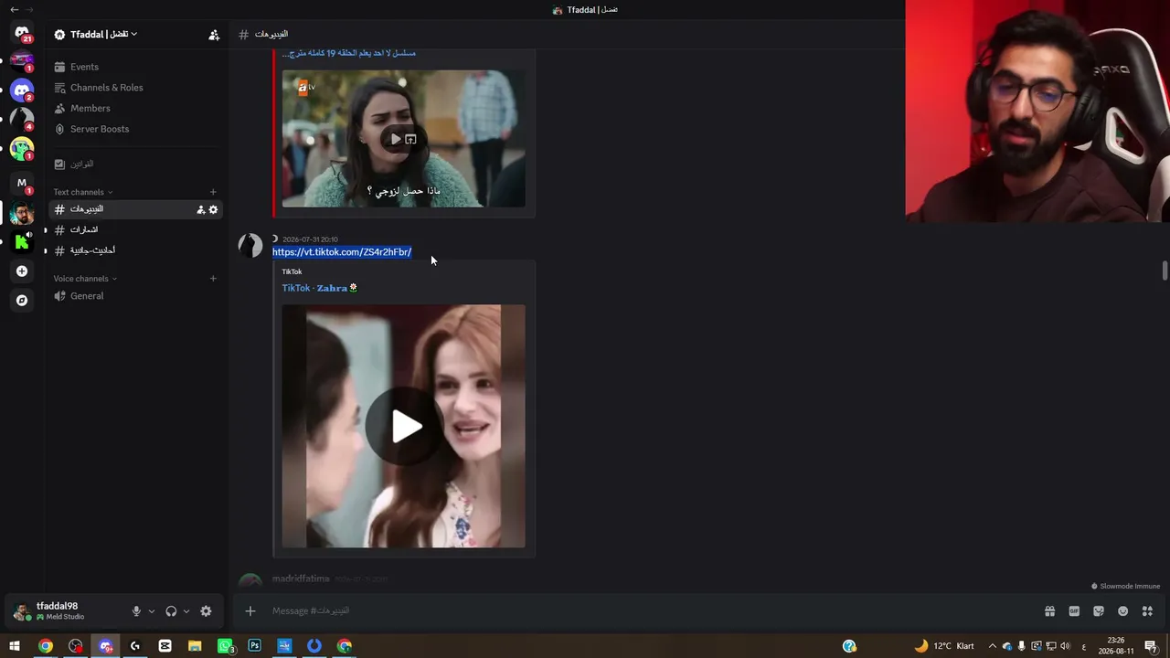
Task: Open Discover servers compass icon
Action: tap(22, 301)
